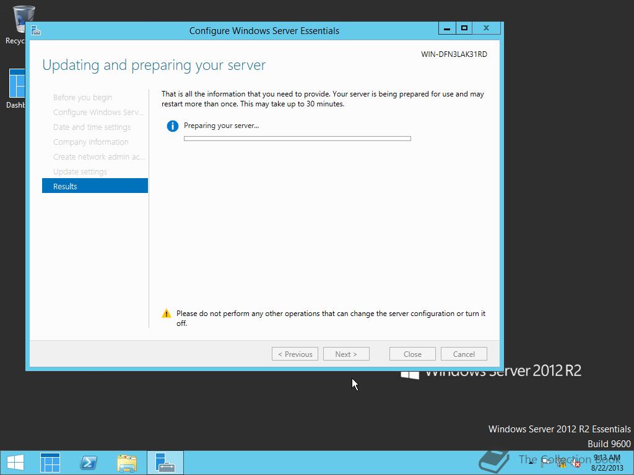Screen dimensions: 634x475
Task: Open the muted volume tray icon
Action: 576,463
